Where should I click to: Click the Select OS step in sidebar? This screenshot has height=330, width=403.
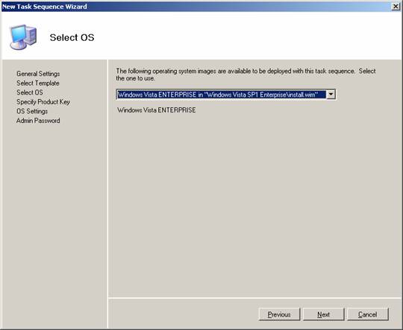click(x=30, y=92)
